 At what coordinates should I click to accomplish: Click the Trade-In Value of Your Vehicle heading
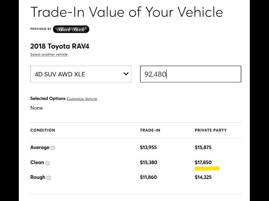(126, 12)
